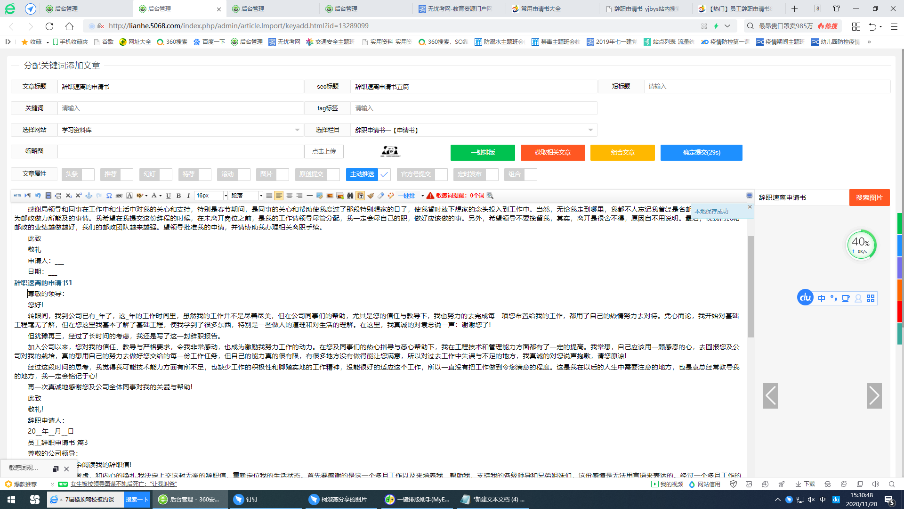Click the italic formatting icon
Screen dimensions: 904x509
[188, 196]
